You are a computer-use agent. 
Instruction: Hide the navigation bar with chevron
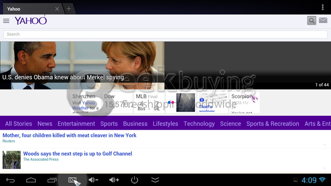pyautogui.click(x=155, y=180)
